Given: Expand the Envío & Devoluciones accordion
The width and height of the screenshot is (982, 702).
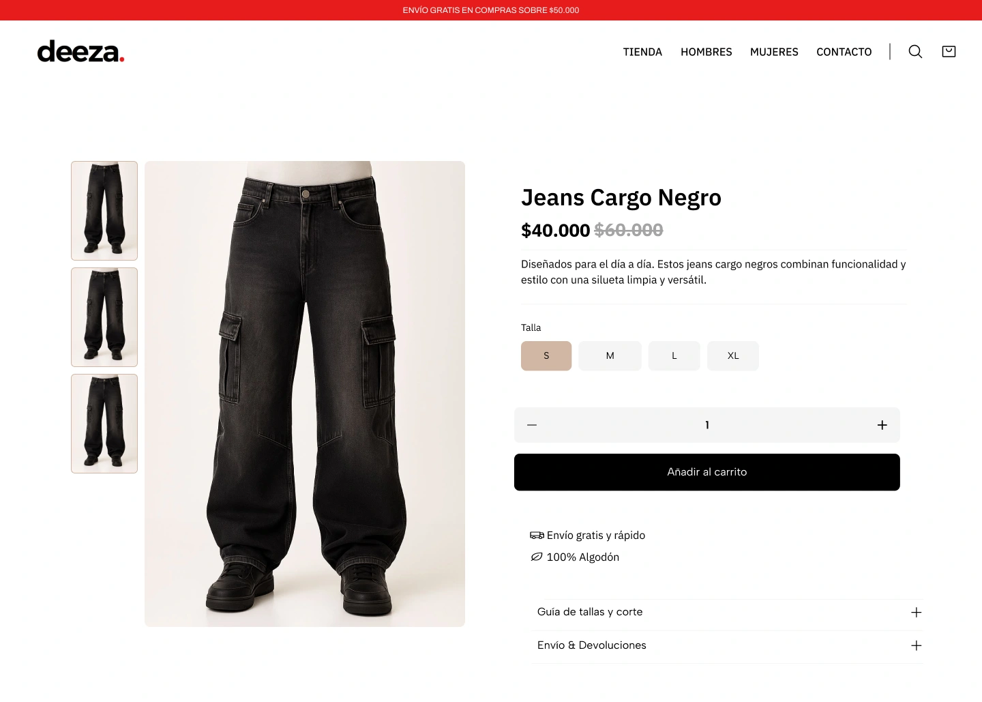Looking at the screenshot, I should (x=726, y=645).
